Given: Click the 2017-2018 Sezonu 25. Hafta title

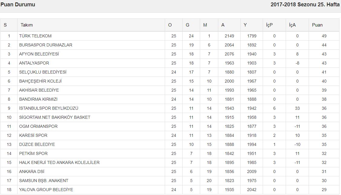Looking at the screenshot, I should pyautogui.click(x=305, y=5).
